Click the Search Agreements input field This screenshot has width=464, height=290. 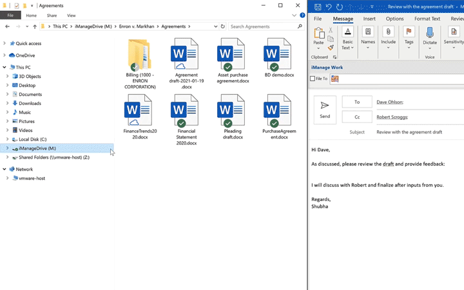[x=263, y=26]
